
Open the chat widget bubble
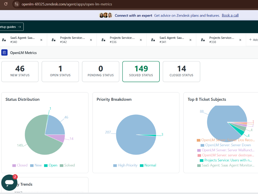(x=9, y=183)
